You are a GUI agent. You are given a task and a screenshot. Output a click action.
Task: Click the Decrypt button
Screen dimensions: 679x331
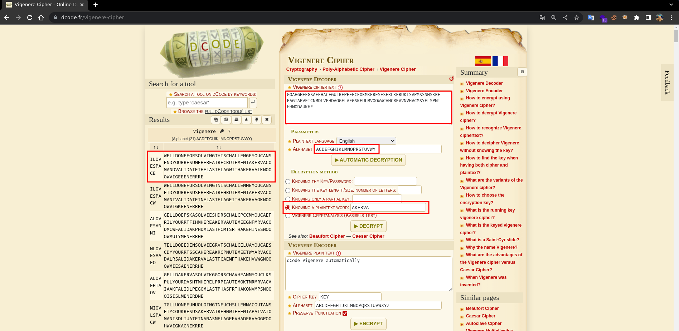tap(368, 226)
